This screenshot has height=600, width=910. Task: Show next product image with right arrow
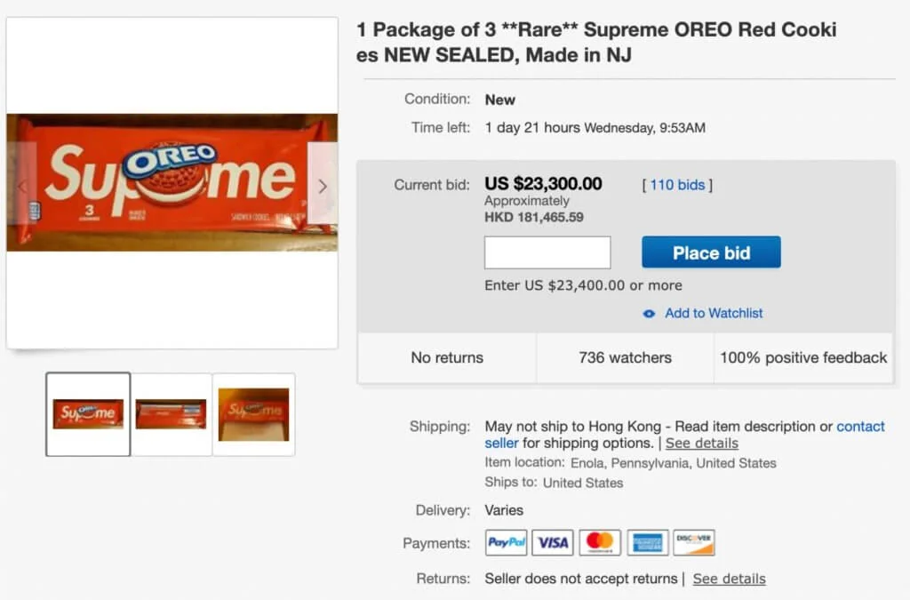coord(322,186)
